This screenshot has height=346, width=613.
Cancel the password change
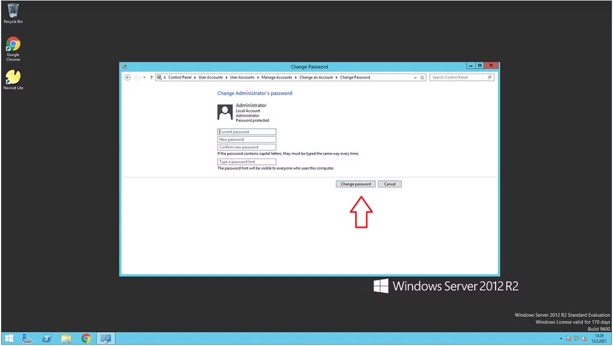pyautogui.click(x=389, y=184)
